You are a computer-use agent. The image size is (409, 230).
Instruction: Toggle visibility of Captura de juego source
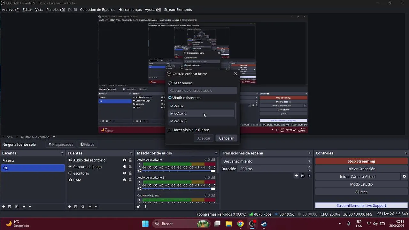click(125, 167)
